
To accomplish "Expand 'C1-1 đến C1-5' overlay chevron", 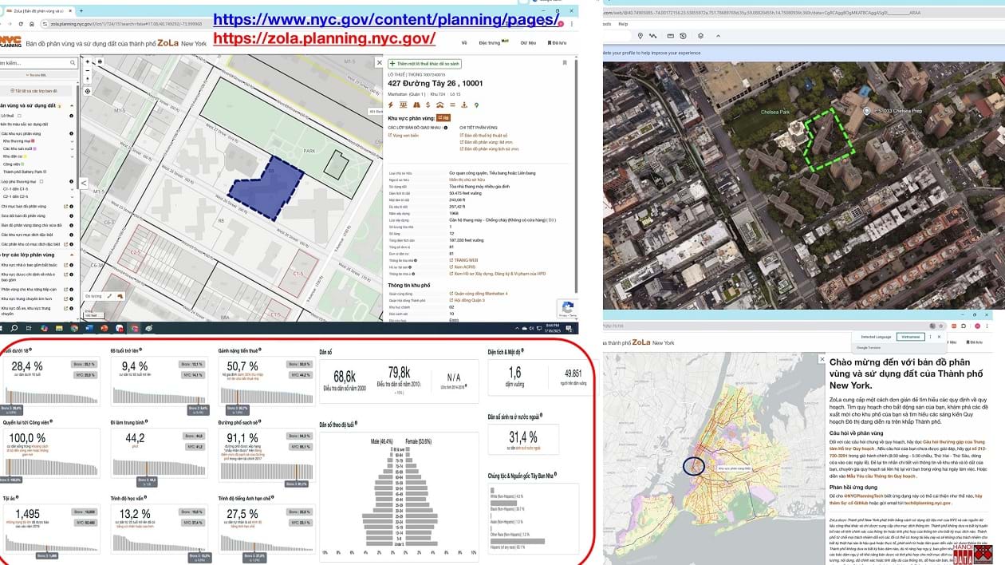I will point(71,188).
